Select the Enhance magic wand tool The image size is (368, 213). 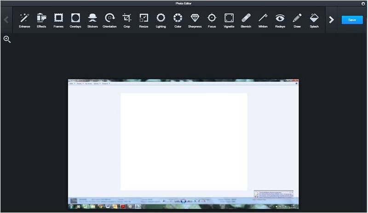[24, 19]
